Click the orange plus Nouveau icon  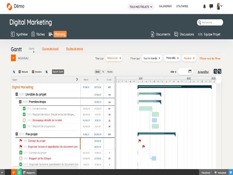[x=13, y=58]
